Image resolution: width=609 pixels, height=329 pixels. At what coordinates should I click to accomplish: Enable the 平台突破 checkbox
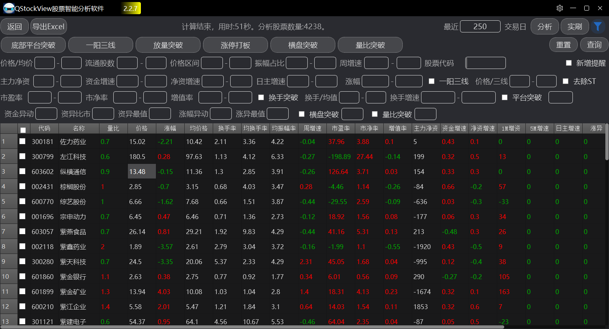(505, 97)
